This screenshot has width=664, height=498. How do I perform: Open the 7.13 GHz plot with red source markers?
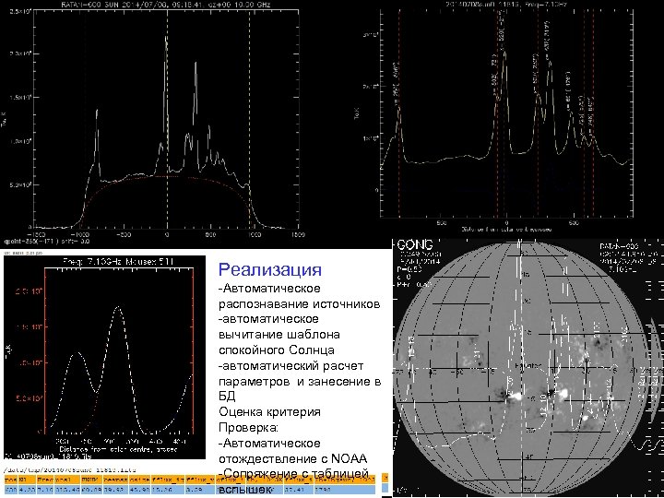click(x=493, y=116)
